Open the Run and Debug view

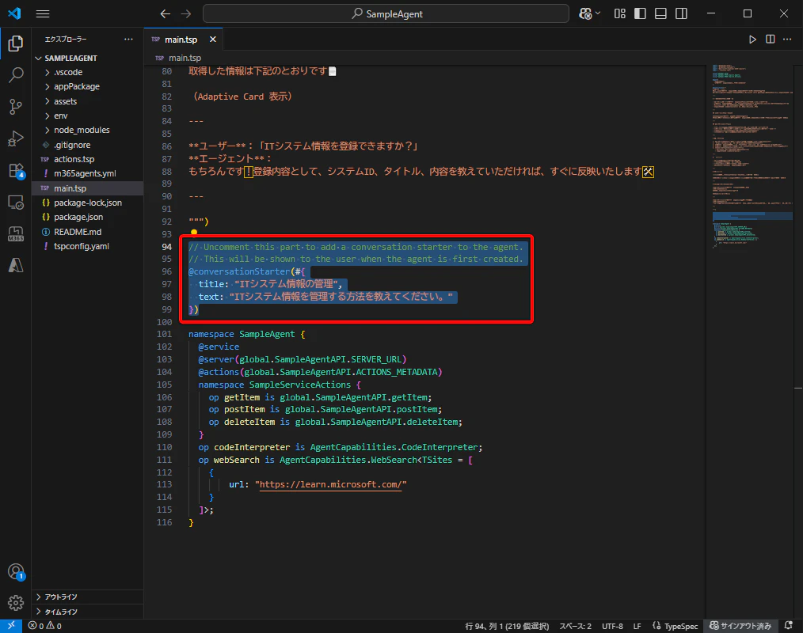(x=15, y=138)
